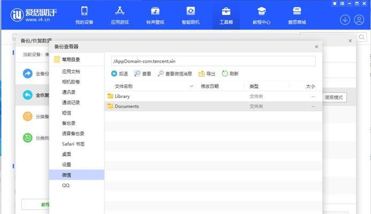This screenshot has width=371, height=214.
Task: Open the 教程中心 tutorial center
Action: pos(261,16)
